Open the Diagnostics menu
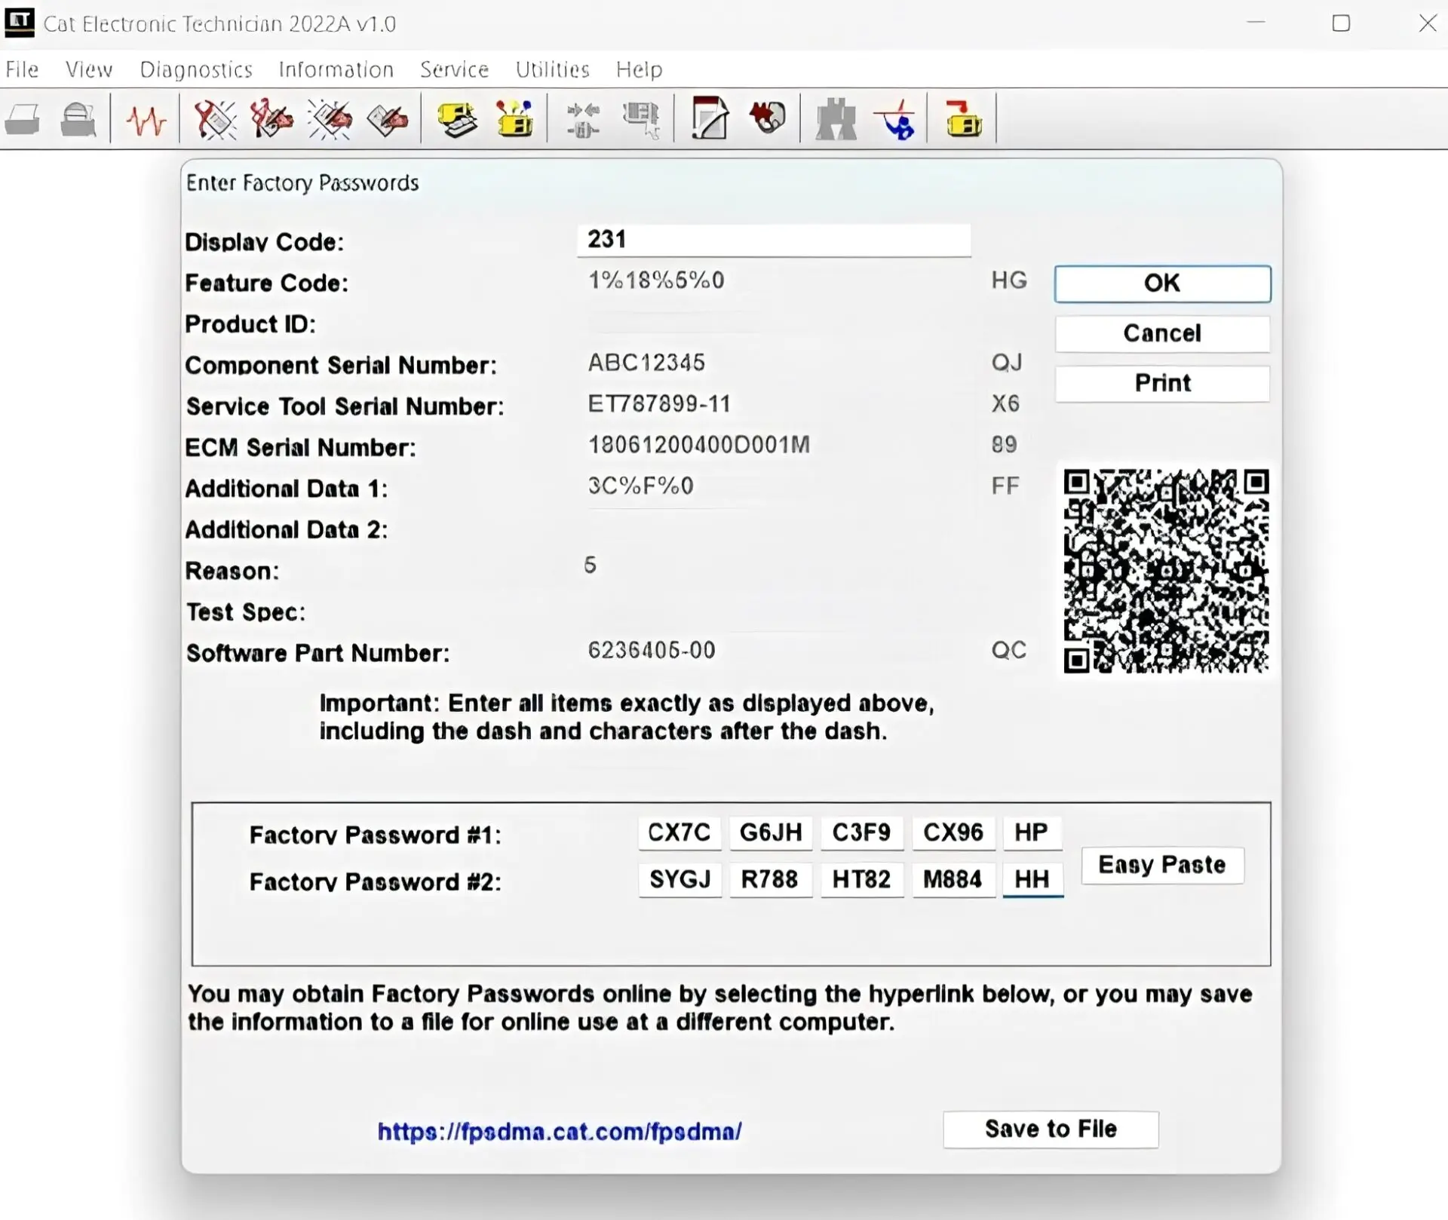Viewport: 1448px width, 1220px height. [x=196, y=69]
